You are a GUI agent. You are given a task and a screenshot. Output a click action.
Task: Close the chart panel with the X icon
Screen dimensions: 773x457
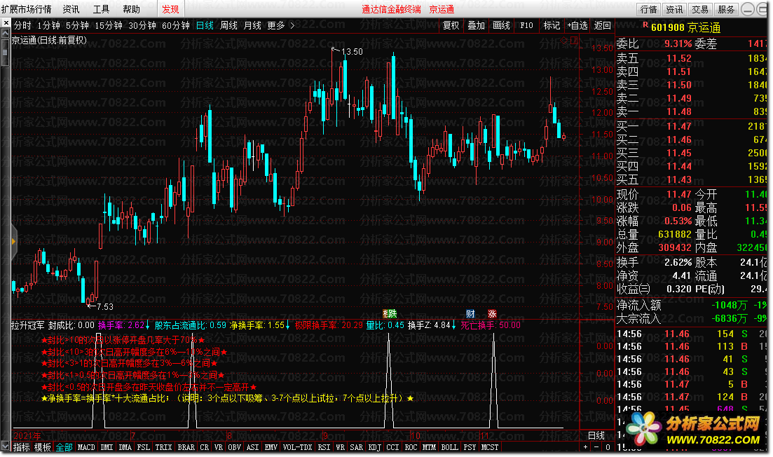pyautogui.click(x=6, y=23)
